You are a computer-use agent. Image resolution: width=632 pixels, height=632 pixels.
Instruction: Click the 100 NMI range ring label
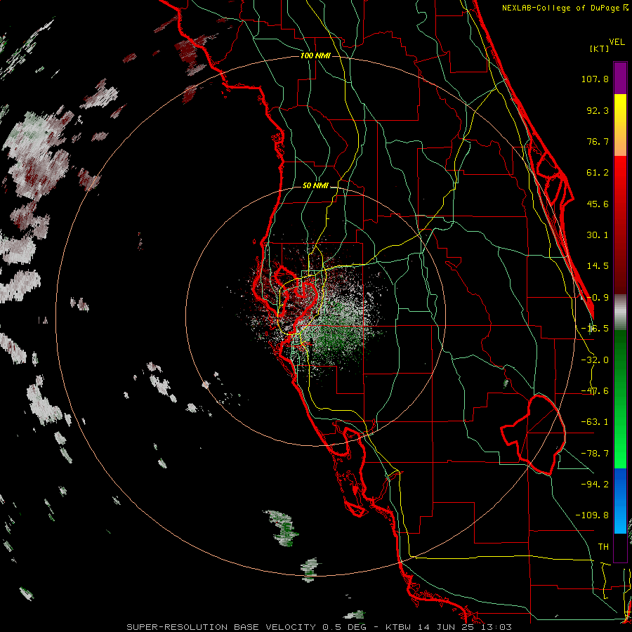pyautogui.click(x=315, y=55)
